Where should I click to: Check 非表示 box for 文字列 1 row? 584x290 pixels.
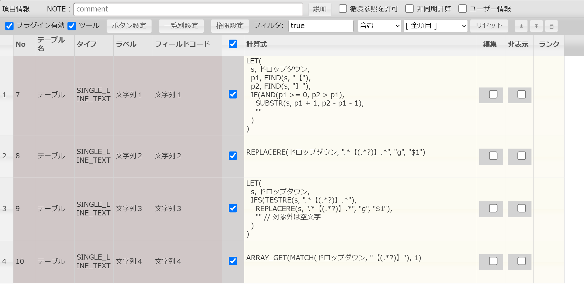pyautogui.click(x=521, y=94)
